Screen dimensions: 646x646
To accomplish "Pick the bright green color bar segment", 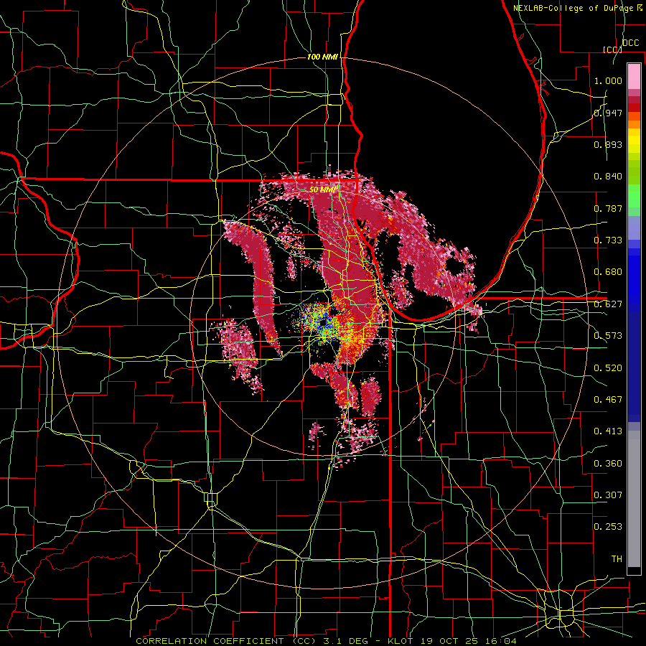I will click(634, 196).
